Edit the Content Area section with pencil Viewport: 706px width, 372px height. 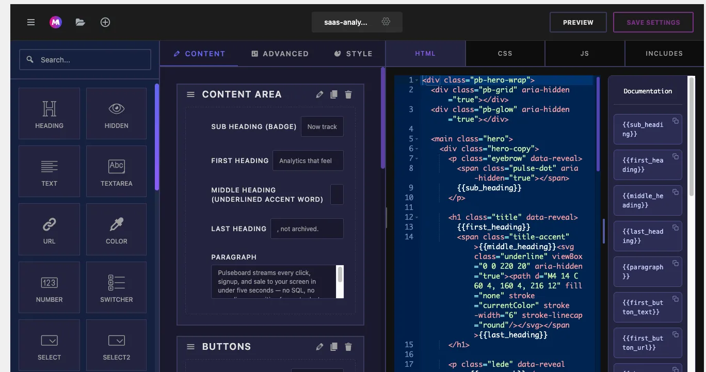[x=319, y=94]
